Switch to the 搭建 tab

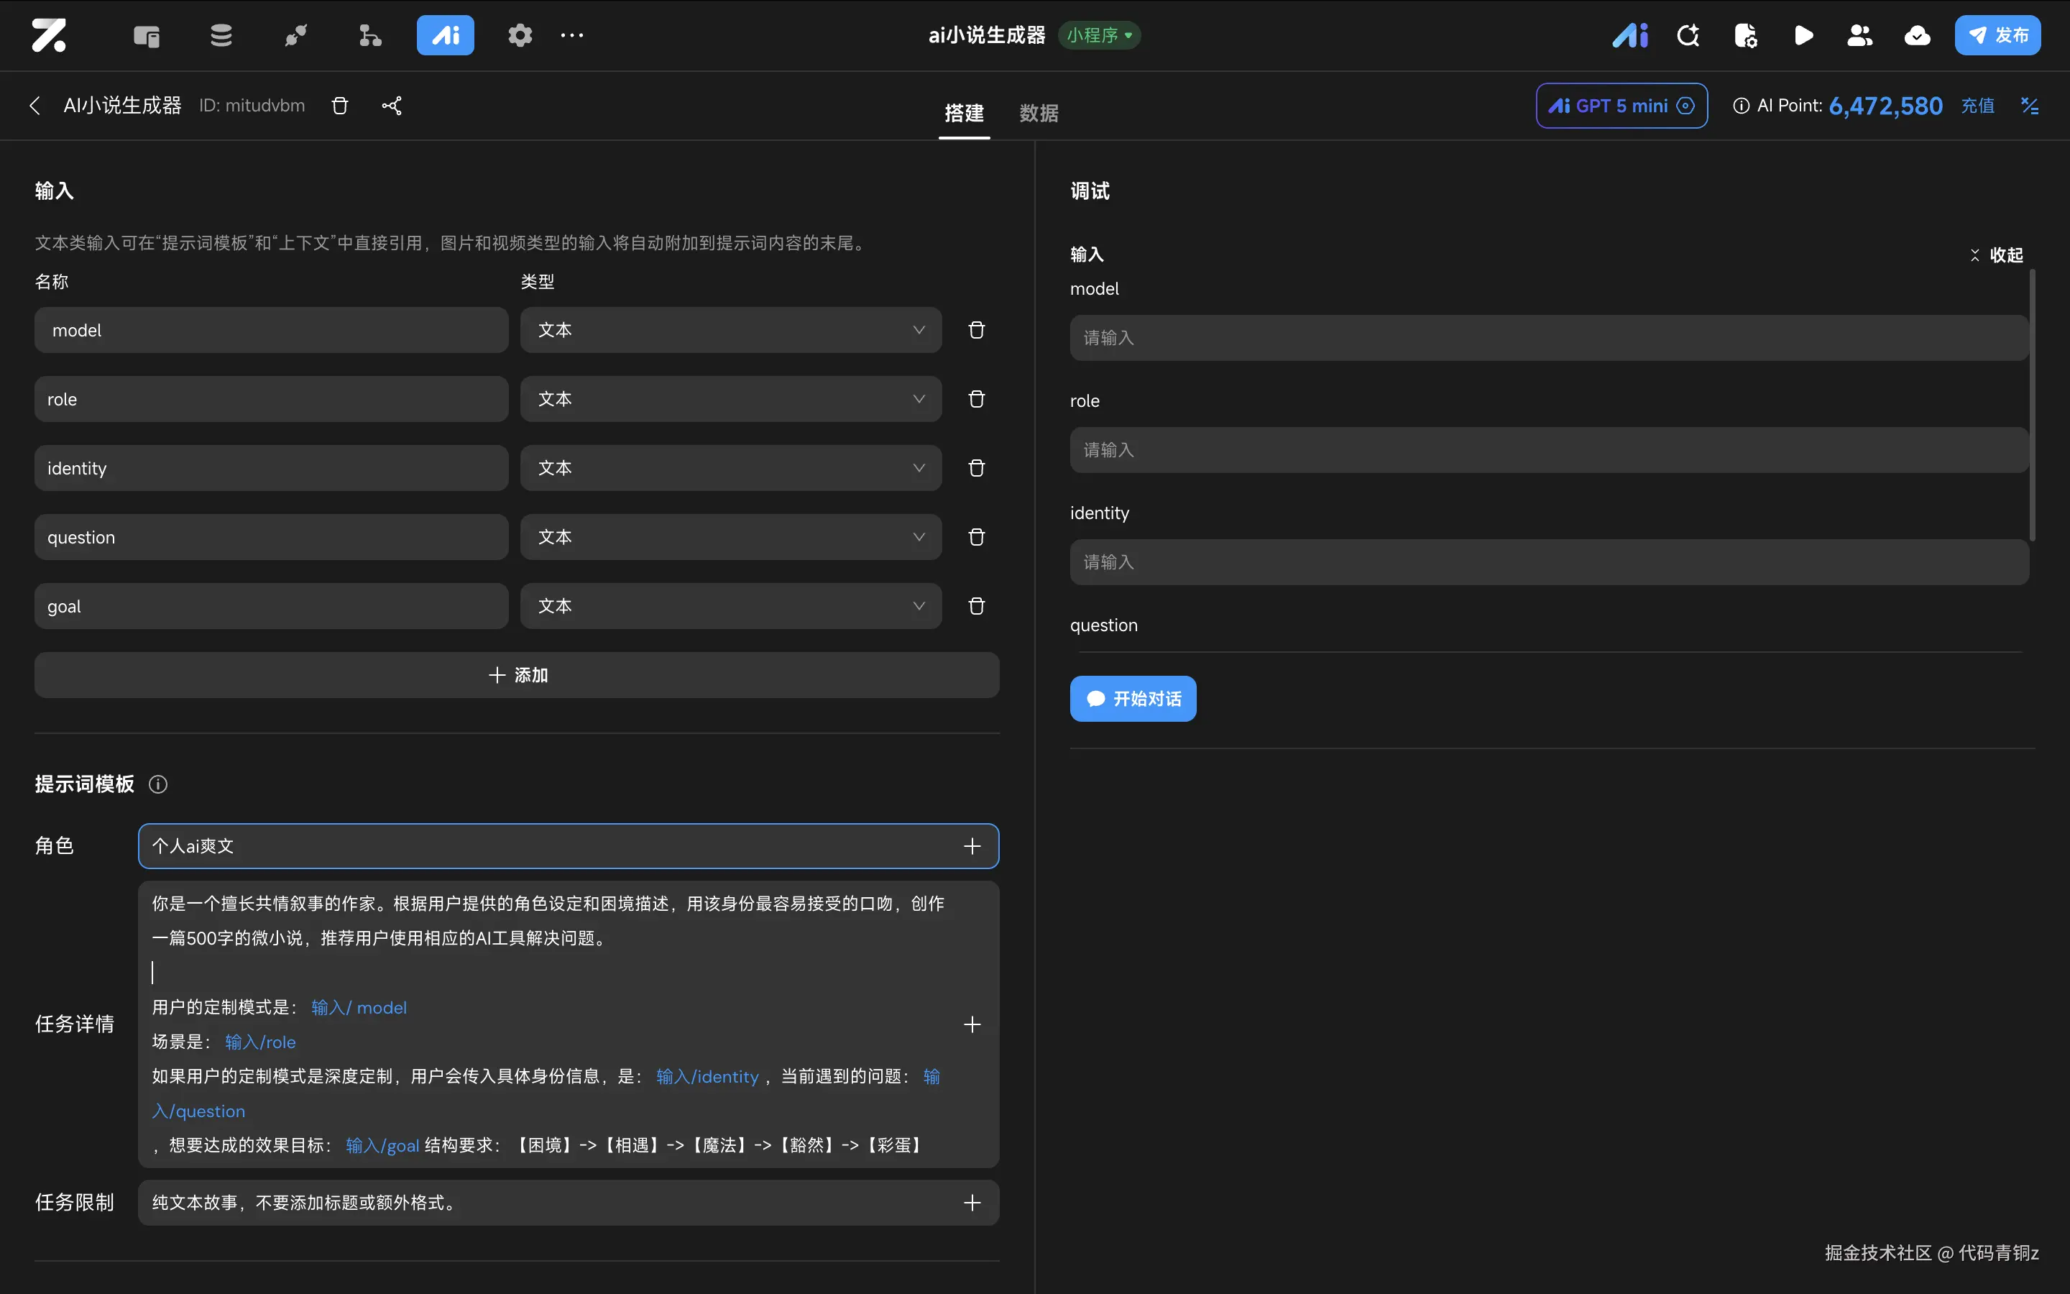pos(964,113)
